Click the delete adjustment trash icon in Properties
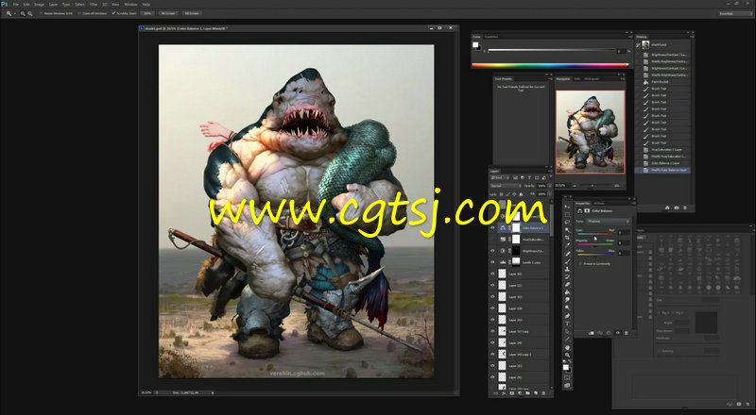 pyautogui.click(x=627, y=333)
